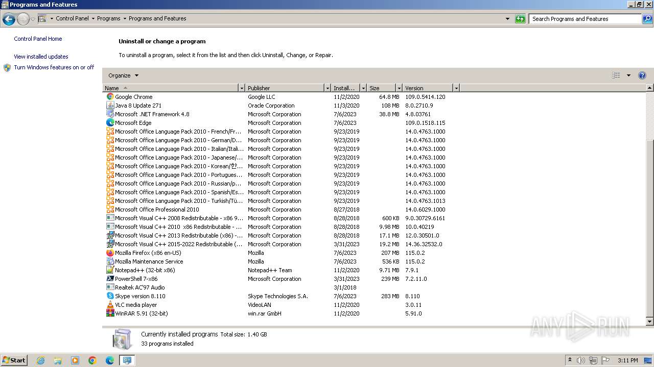This screenshot has width=654, height=367.
Task: Click the PowerShell 7-x86 icon
Action: click(110, 279)
